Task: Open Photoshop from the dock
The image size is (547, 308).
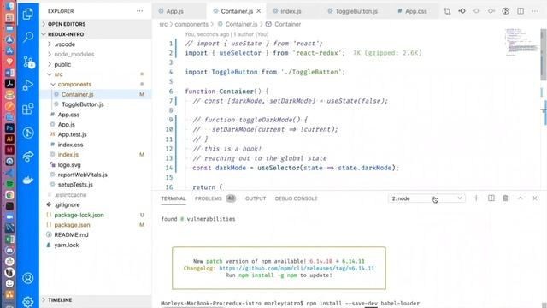Action: 9,127
